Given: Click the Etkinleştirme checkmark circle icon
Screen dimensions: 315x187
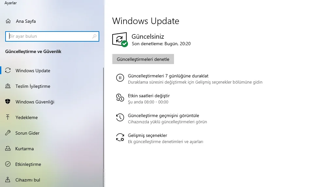Looking at the screenshot, I should (8, 164).
